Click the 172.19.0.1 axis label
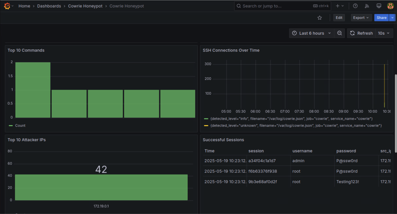Viewport: 397px width, 214px height. [x=101, y=206]
